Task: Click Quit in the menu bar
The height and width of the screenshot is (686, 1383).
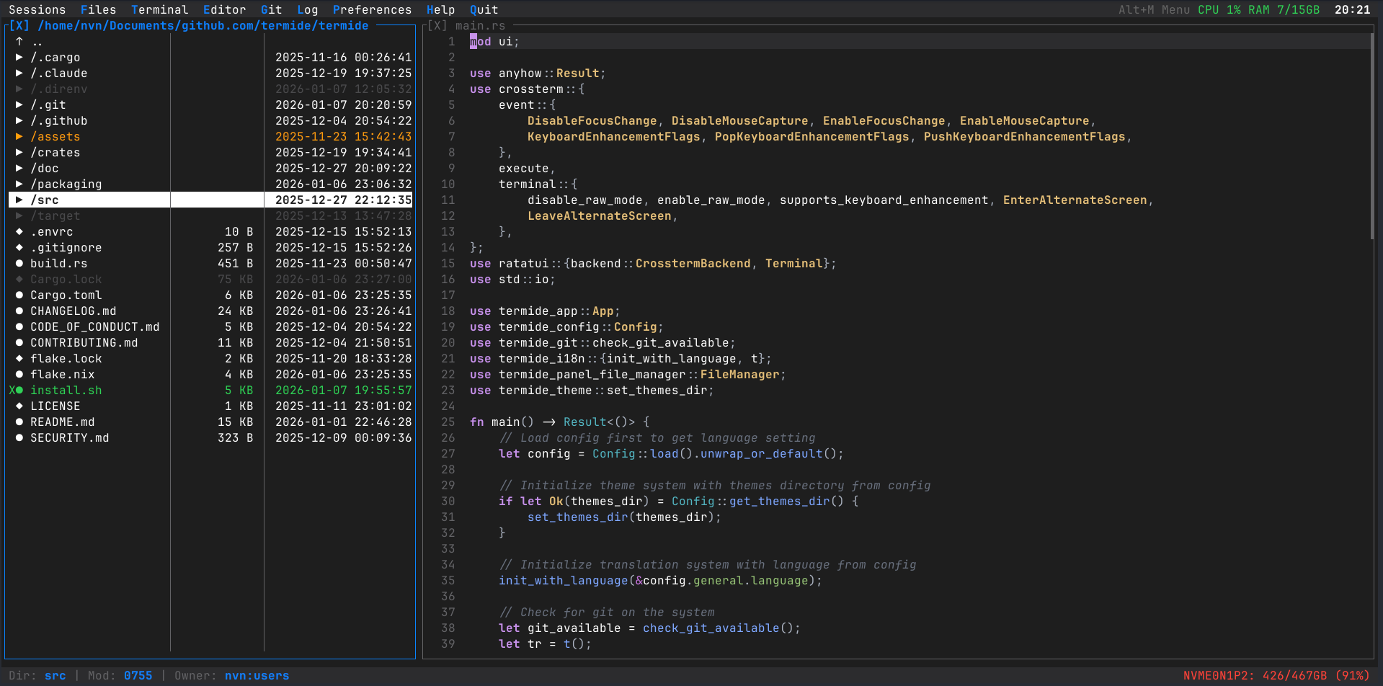Action: (x=483, y=9)
